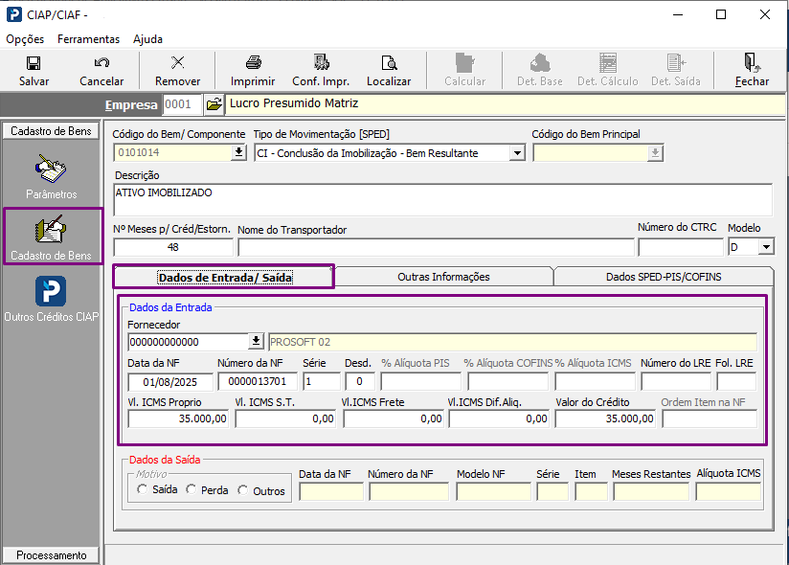Open Parâmetros in the sidebar

[51, 169]
